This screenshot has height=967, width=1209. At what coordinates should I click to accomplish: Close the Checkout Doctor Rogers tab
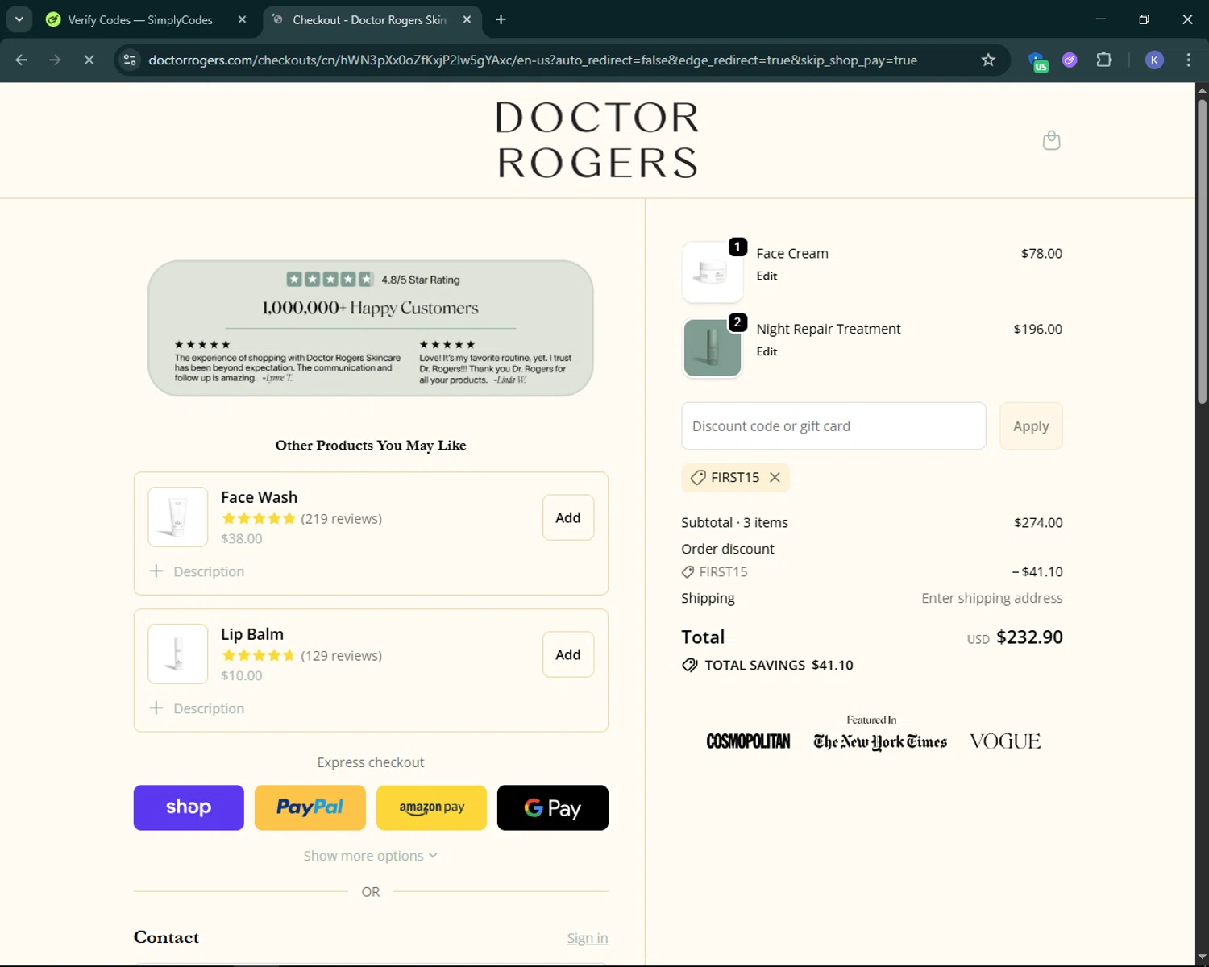click(x=467, y=19)
